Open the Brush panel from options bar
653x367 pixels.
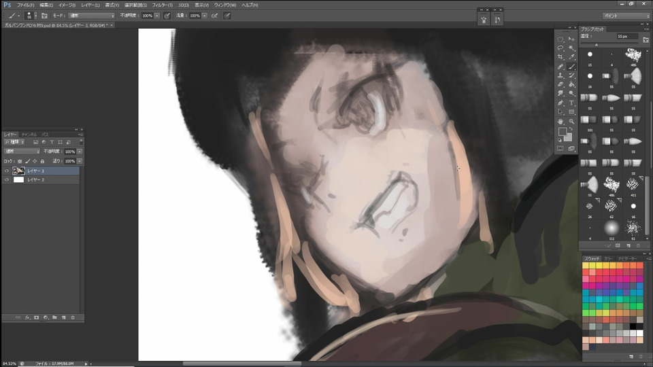tap(44, 16)
